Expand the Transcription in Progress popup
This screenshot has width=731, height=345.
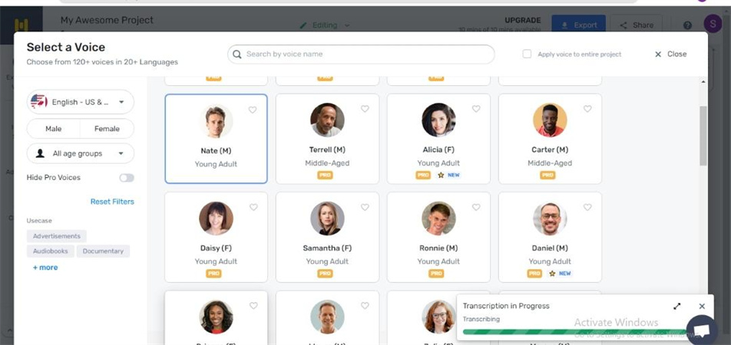677,306
